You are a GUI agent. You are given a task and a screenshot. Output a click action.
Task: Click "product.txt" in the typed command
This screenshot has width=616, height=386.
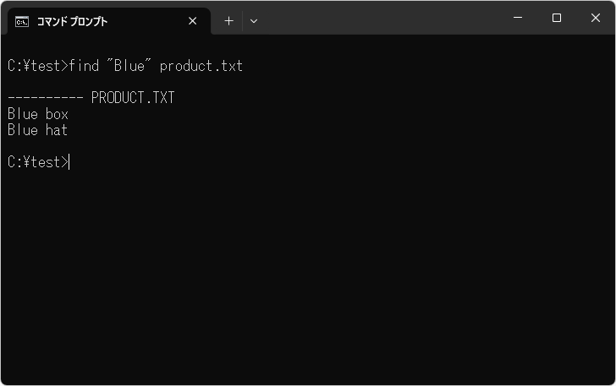(x=201, y=66)
